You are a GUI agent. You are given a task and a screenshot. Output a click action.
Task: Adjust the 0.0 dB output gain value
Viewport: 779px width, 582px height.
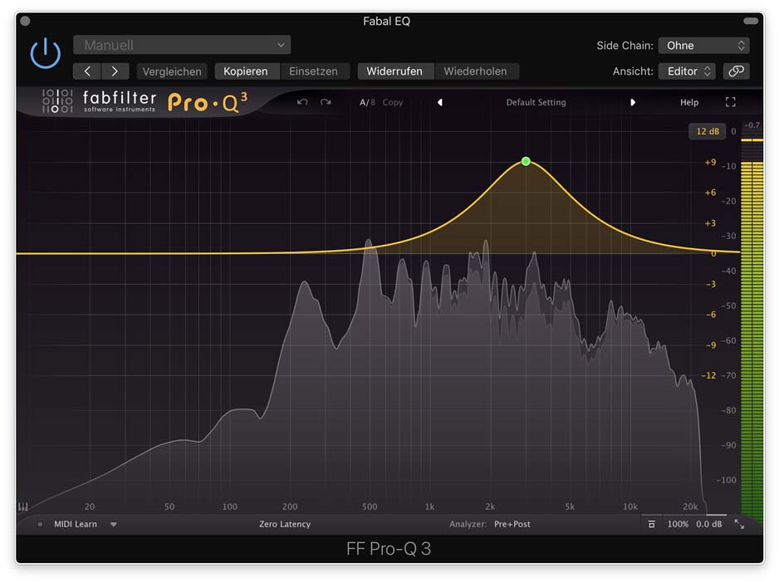point(708,524)
